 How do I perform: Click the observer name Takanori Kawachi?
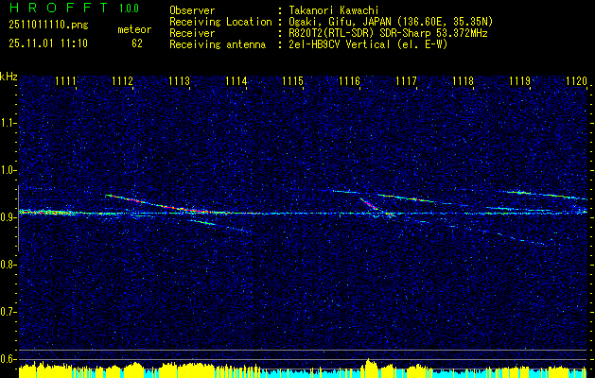click(x=334, y=10)
